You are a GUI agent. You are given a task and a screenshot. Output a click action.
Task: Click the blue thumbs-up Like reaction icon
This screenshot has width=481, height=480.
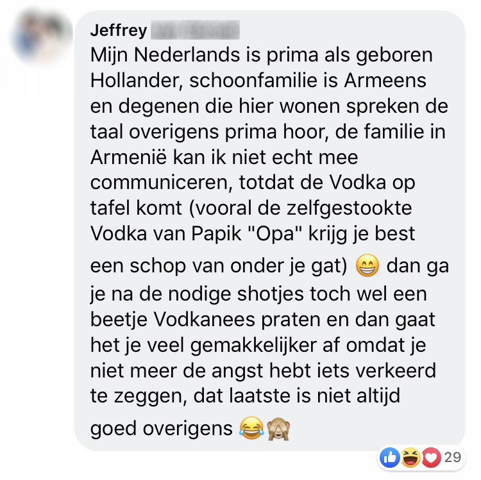[x=389, y=458]
